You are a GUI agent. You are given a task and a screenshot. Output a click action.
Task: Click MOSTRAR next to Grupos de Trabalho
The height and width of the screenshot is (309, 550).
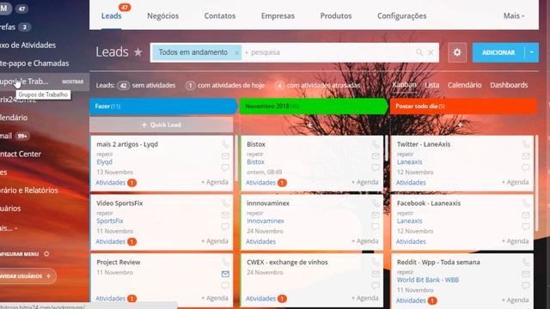pos(72,82)
